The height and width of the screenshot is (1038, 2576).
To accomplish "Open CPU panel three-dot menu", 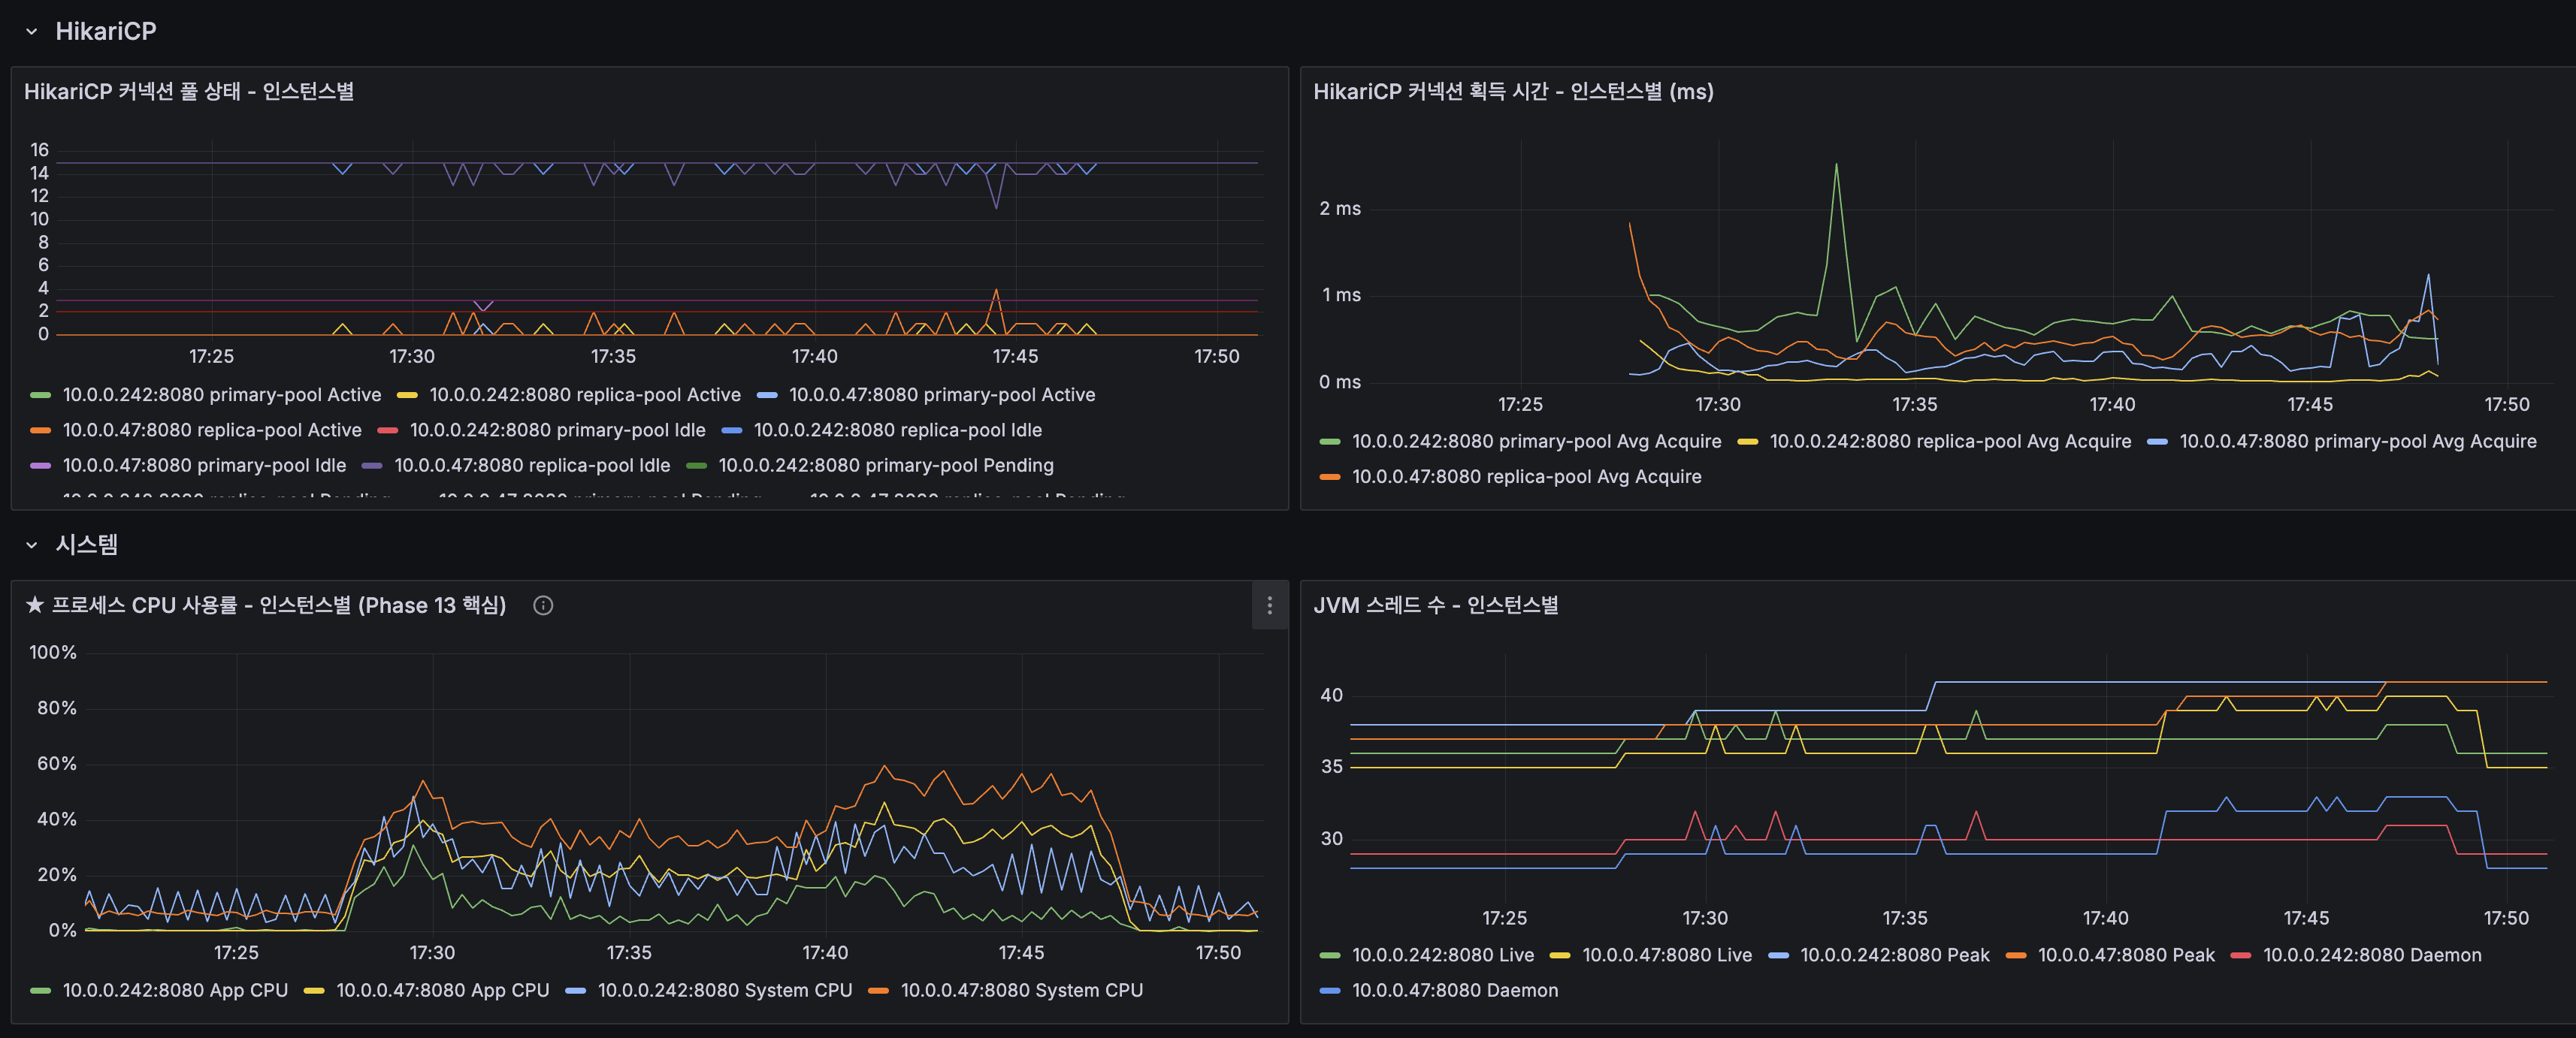I will point(1269,605).
